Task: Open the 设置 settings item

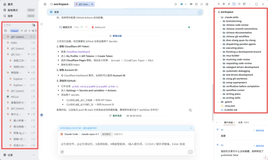Action: pyautogui.click(x=8, y=155)
